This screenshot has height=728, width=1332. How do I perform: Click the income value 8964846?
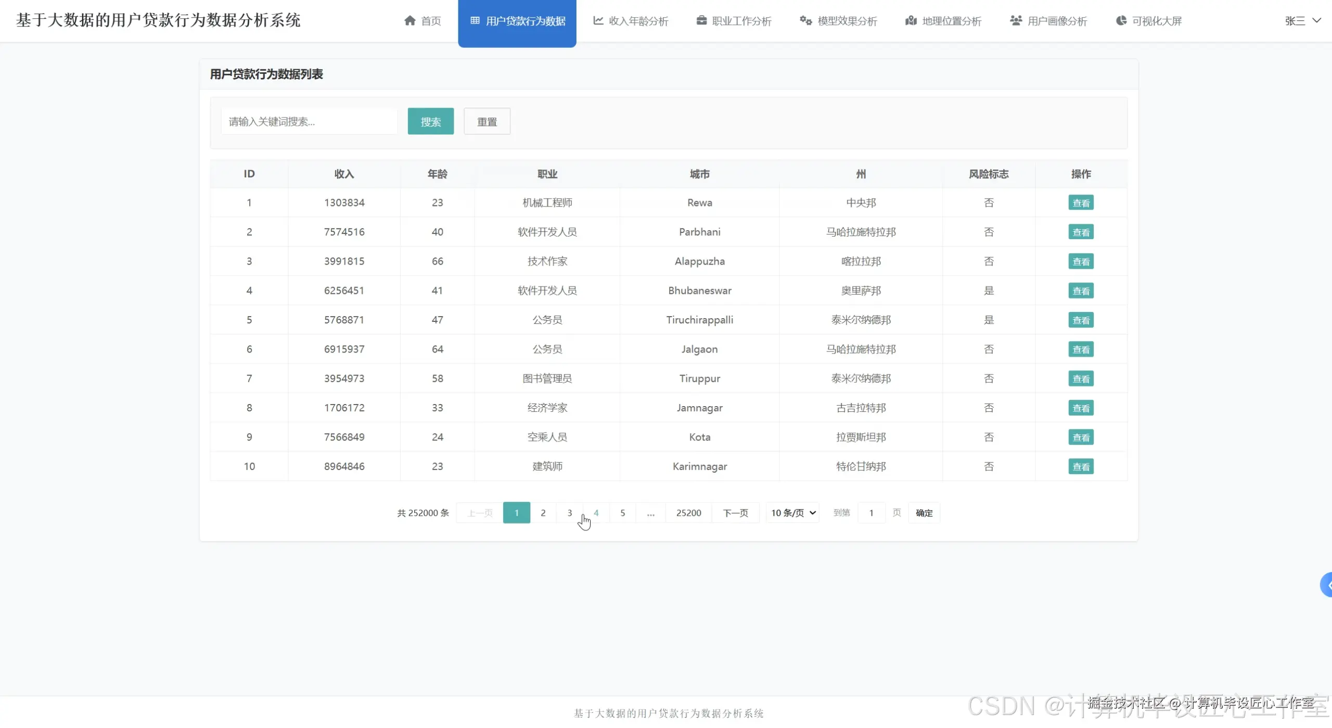(344, 466)
